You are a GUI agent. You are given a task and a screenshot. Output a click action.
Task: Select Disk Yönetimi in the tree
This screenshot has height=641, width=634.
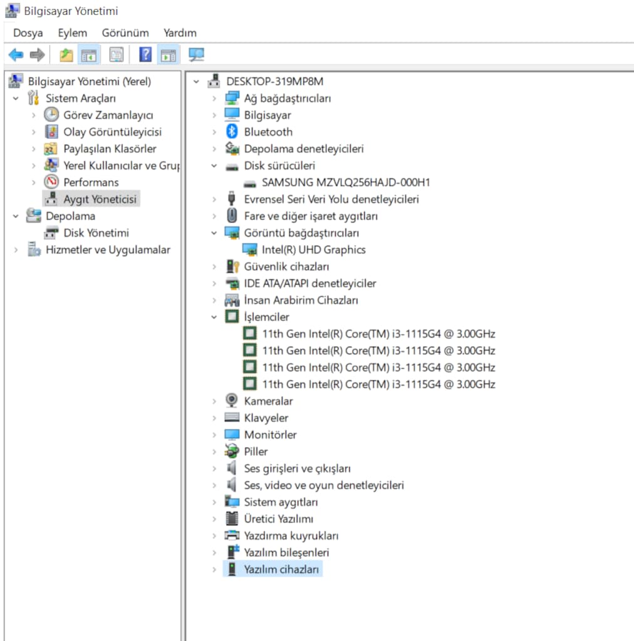[96, 233]
